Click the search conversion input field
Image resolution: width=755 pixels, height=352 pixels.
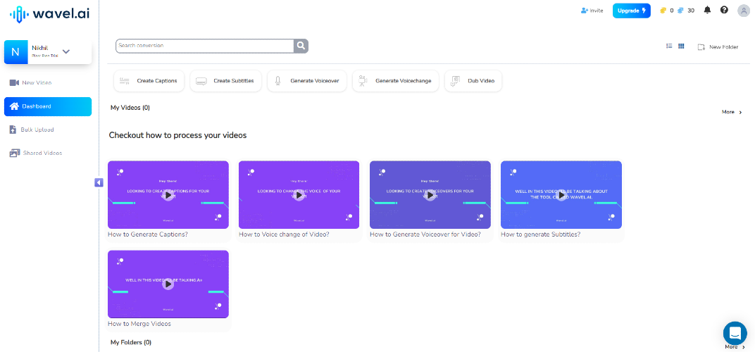coord(205,46)
